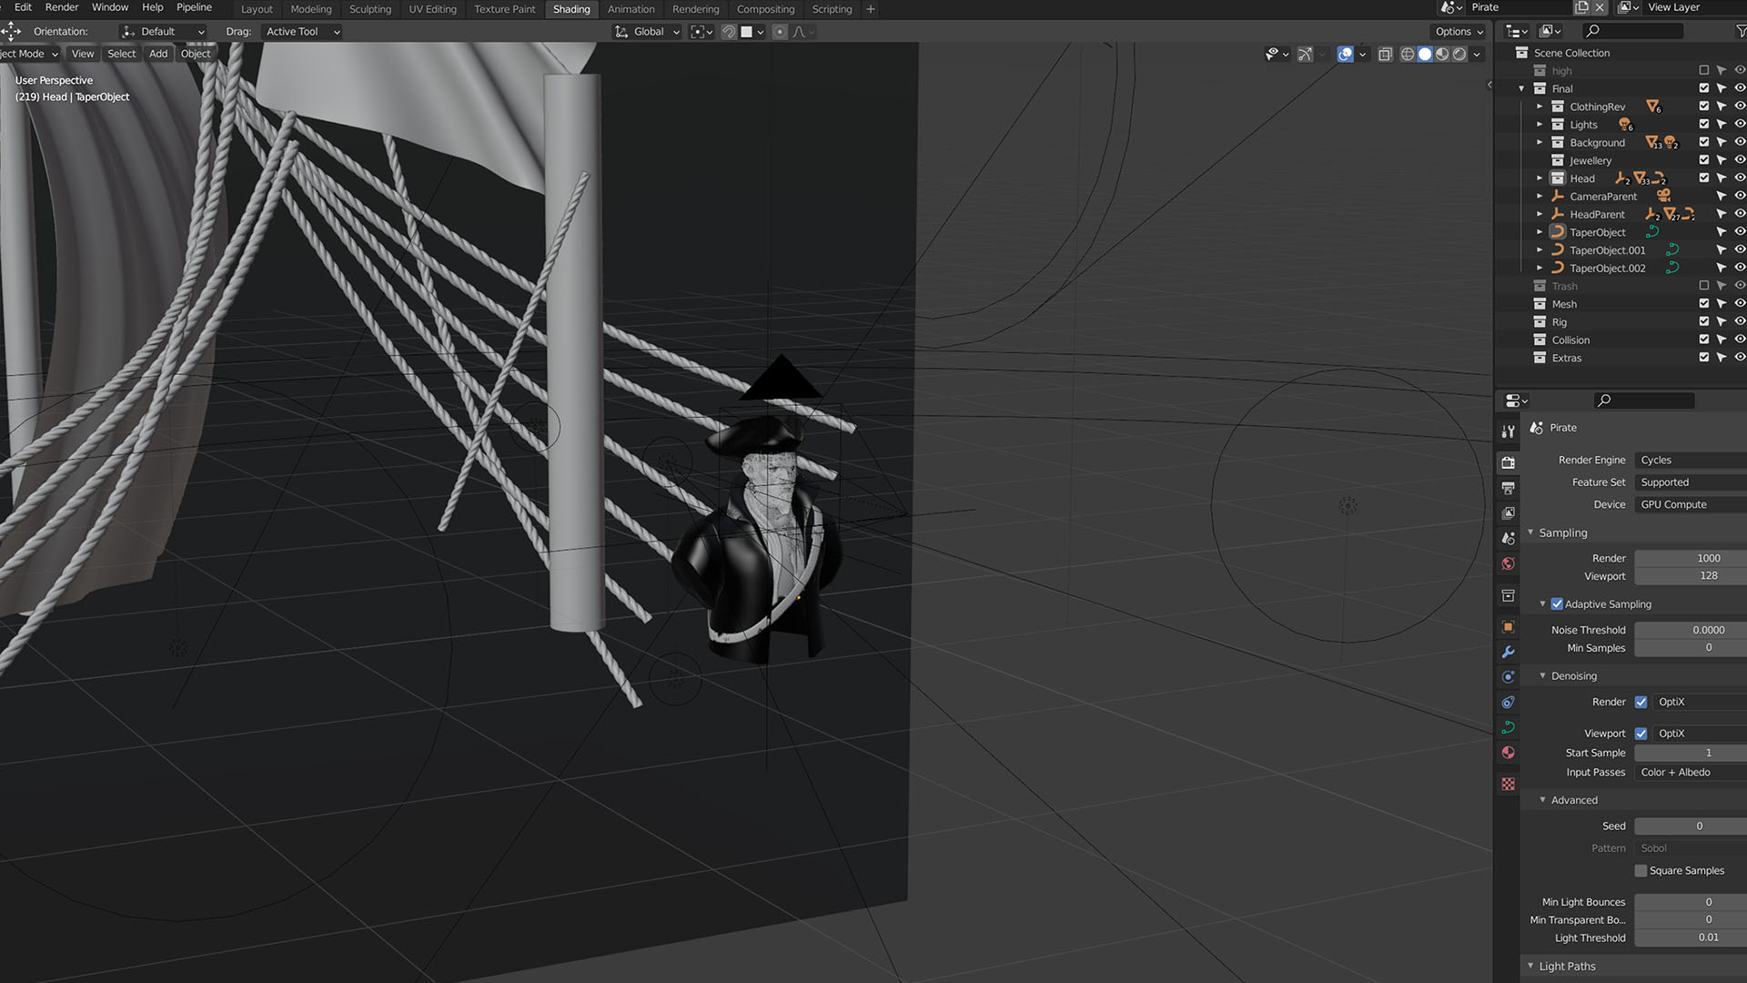Uncheck the Square Samples option
1747x983 pixels.
coord(1641,871)
